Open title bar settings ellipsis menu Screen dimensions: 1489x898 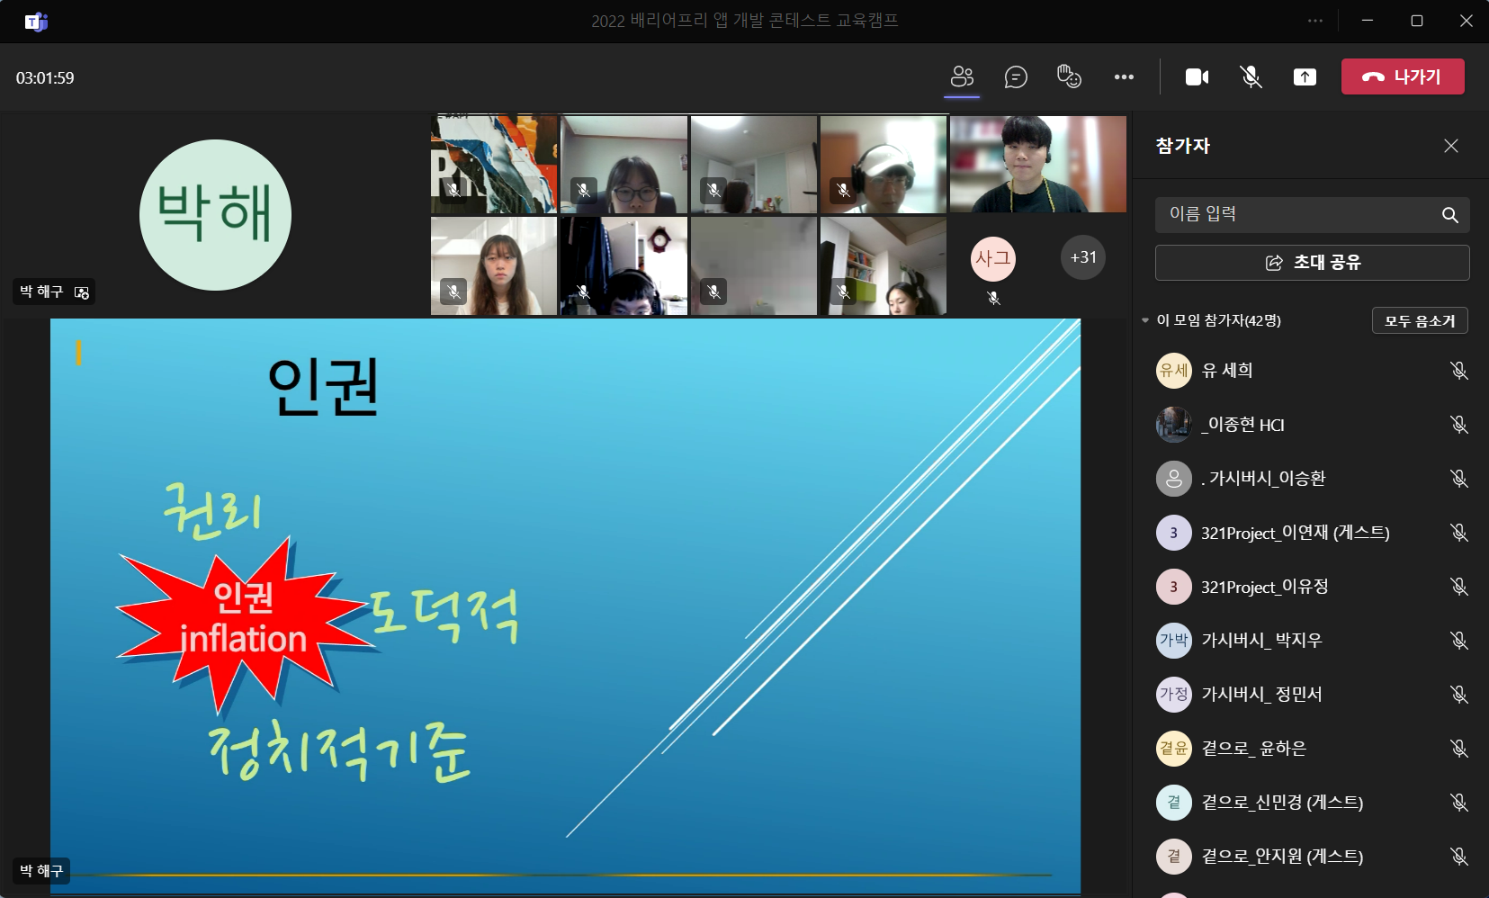(x=1315, y=21)
